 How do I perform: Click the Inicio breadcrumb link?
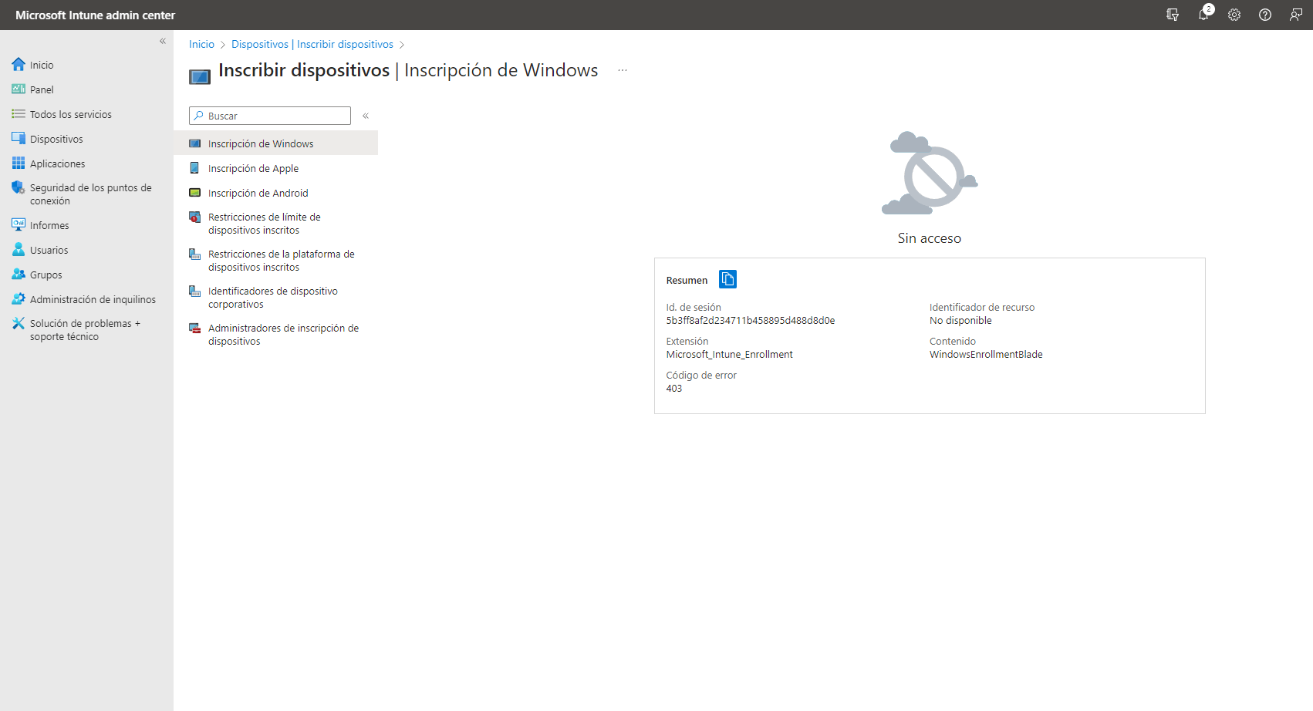pos(201,44)
